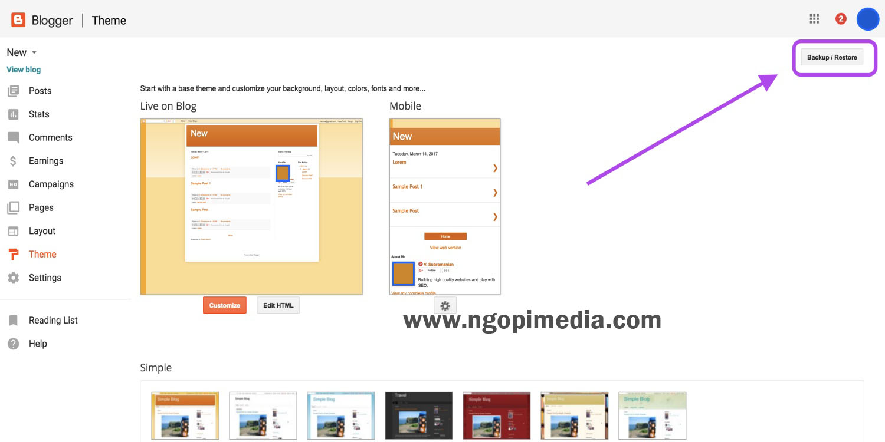
Task: Open Pages in the sidebar menu
Action: click(41, 207)
